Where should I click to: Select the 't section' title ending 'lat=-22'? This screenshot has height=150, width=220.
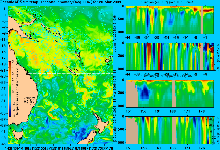169,76
